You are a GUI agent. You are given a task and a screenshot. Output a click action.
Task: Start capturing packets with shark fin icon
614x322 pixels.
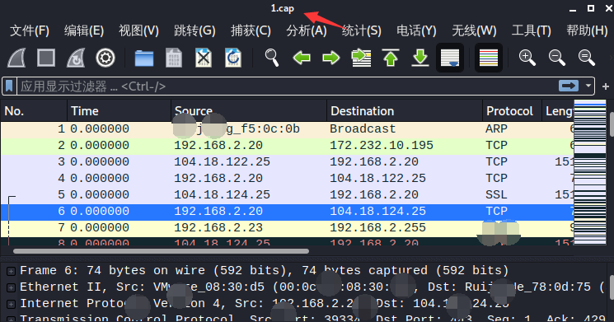[x=16, y=58]
